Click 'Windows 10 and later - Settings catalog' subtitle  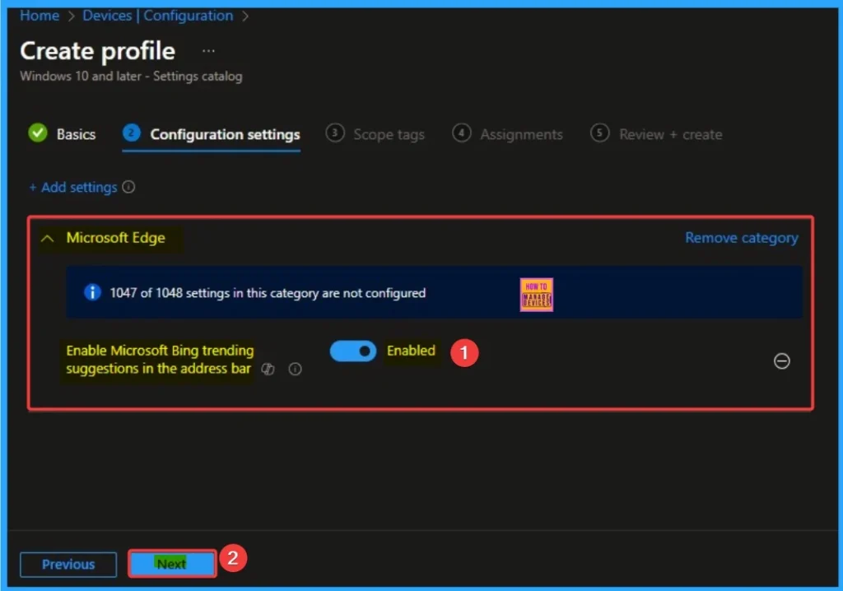pos(131,77)
